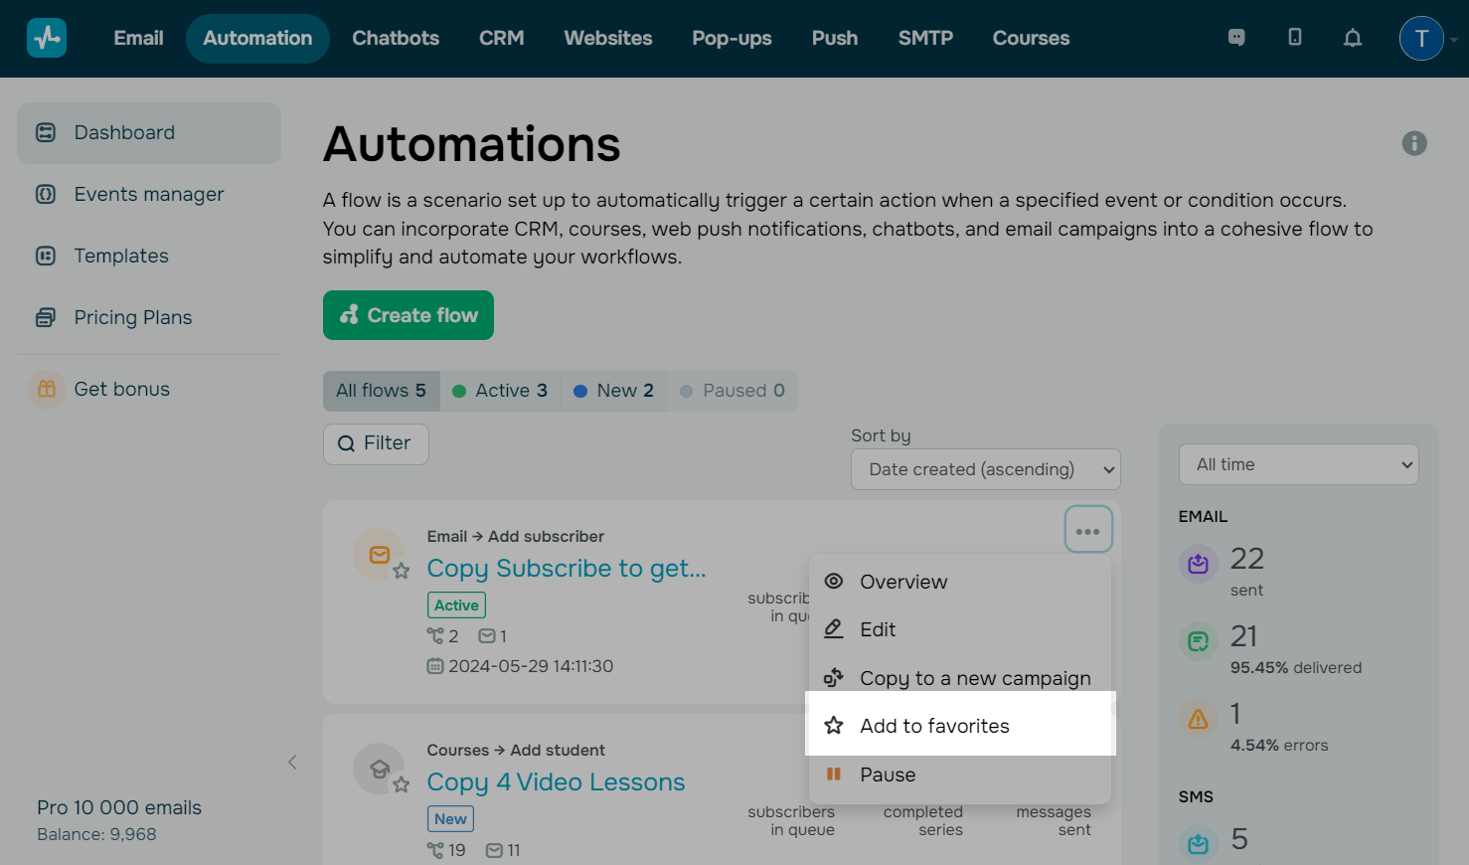
Task: Collapse the sidebar with the left chevron
Action: click(292, 763)
